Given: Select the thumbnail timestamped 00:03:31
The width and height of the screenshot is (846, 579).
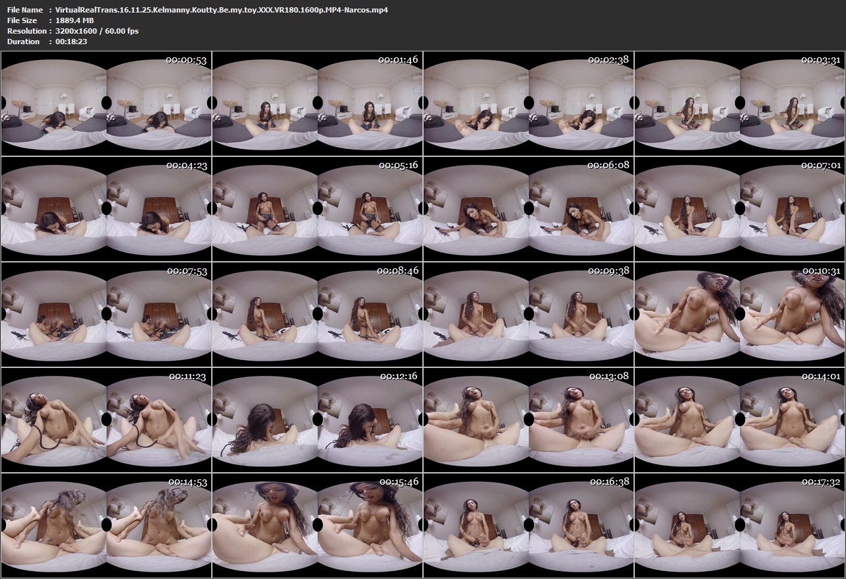Looking at the screenshot, I should (x=740, y=103).
